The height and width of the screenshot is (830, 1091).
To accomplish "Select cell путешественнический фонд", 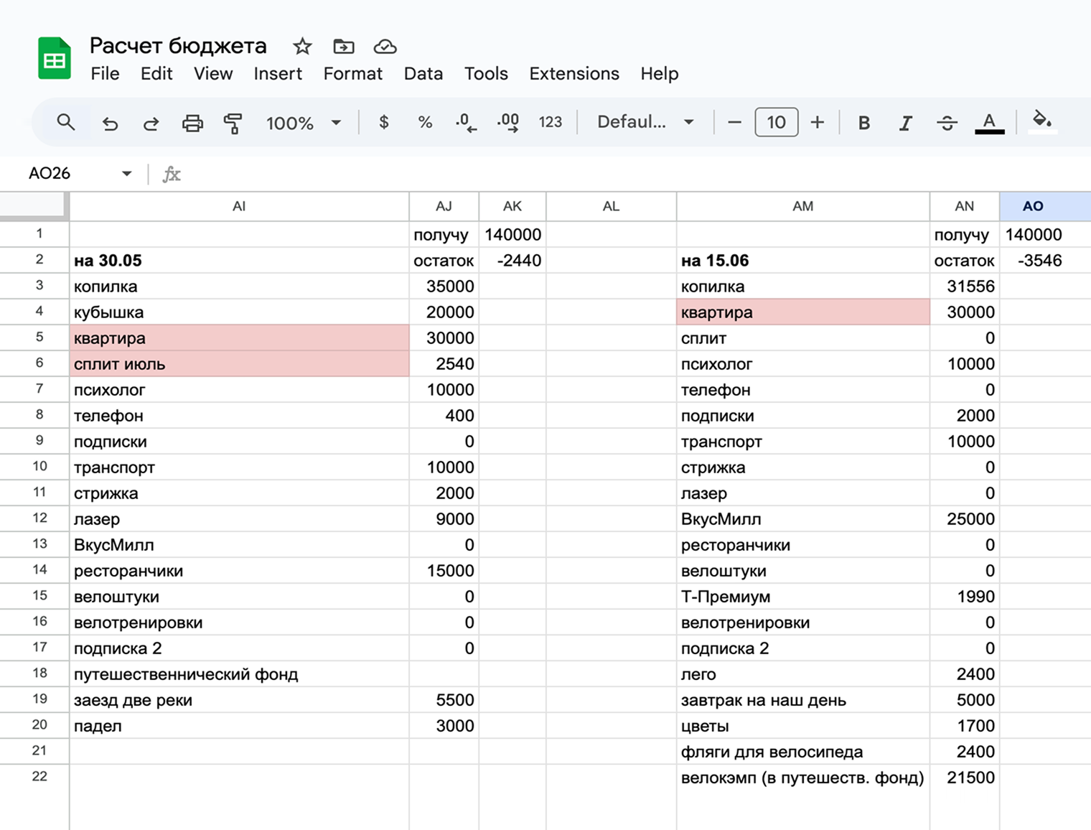I will point(239,674).
